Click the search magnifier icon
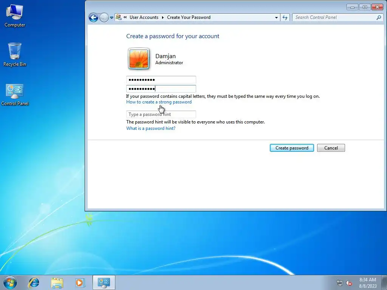387x290 pixels. click(379, 17)
